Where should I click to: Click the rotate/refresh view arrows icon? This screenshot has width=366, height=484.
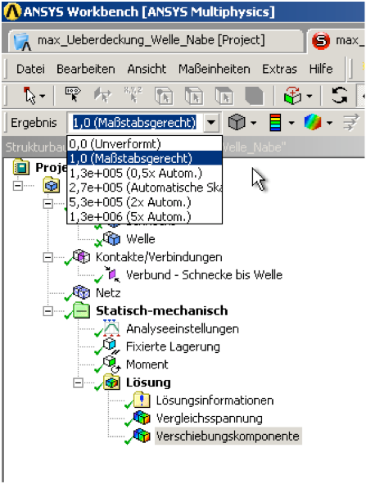339,95
